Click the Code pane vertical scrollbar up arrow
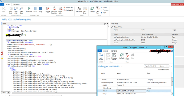This screenshot has height=96, width=184. click(x=108, y=26)
